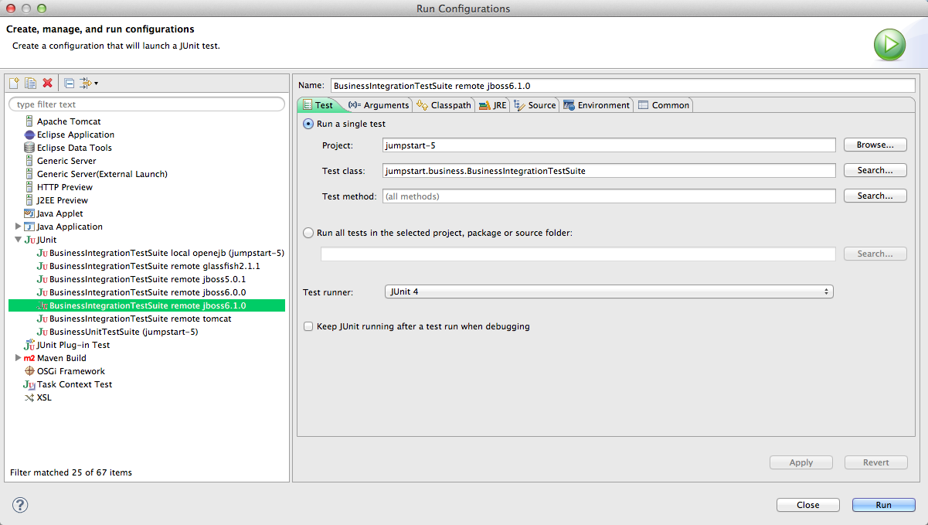Click the Close button
Image resolution: width=928 pixels, height=525 pixels.
[808, 505]
